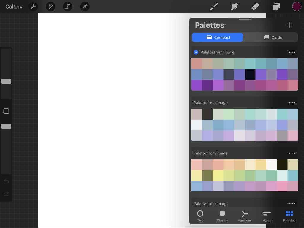The width and height of the screenshot is (304, 228).
Task: Open options for the fourth palette
Action: [x=292, y=204]
